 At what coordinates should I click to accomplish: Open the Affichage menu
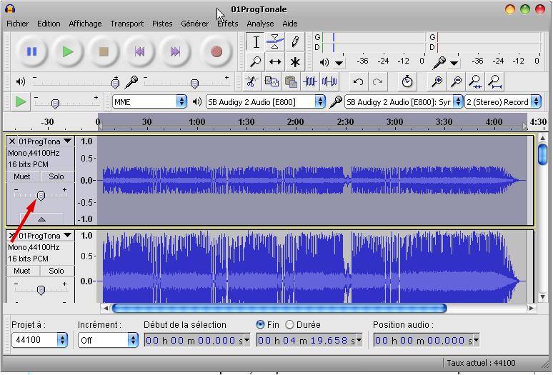85,24
